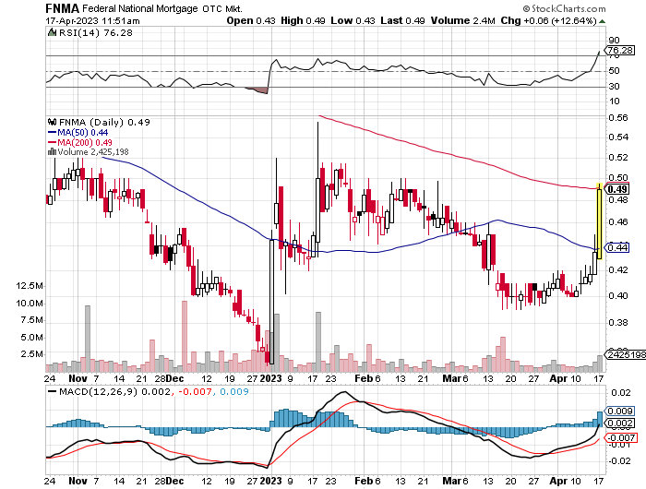Click the 'Volume 2,425,198' legend entry

[x=93, y=152]
